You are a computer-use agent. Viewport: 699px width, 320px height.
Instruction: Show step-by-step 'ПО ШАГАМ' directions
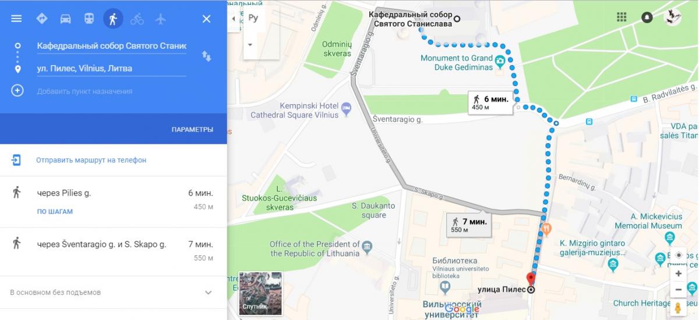tap(55, 212)
